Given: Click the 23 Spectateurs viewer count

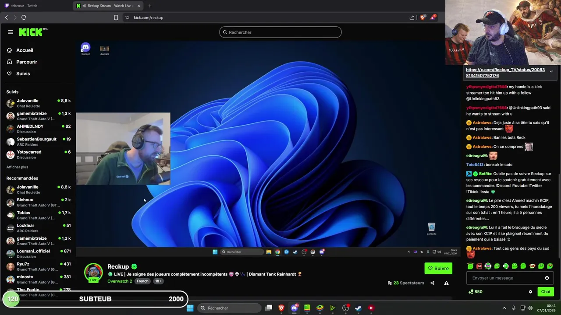Looking at the screenshot, I should 406,283.
